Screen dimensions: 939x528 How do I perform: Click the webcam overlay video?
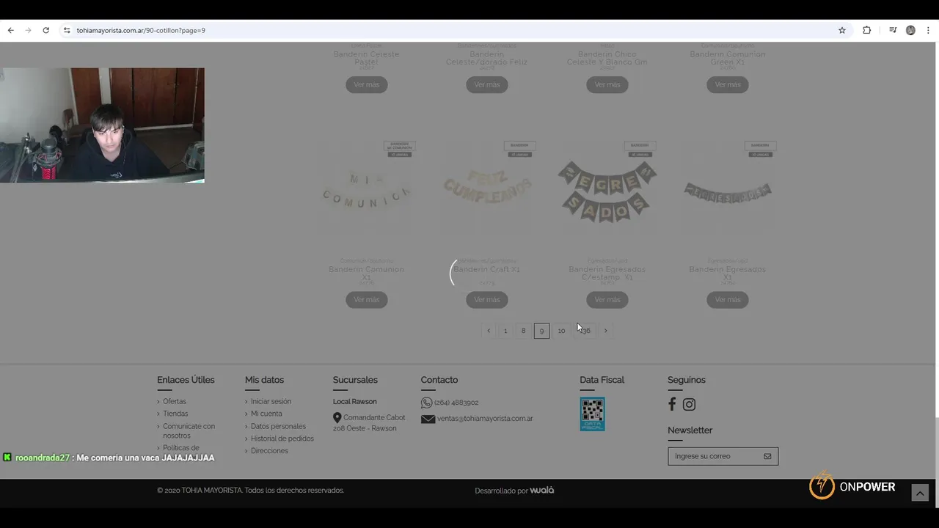pos(102,125)
